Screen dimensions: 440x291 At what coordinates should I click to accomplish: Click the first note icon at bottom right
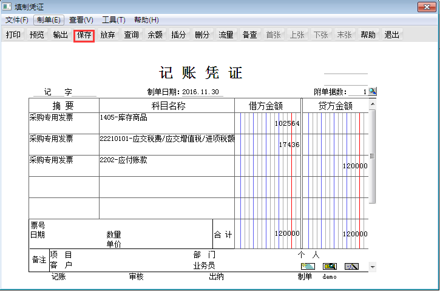coord(308,266)
